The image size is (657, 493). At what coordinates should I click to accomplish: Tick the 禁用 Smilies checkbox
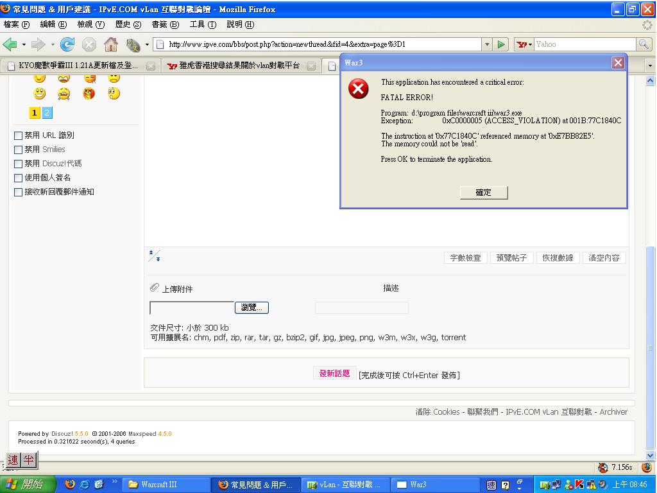click(x=18, y=150)
